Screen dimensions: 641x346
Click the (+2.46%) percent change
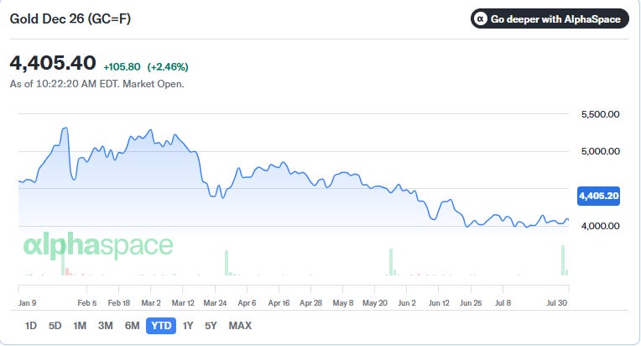point(168,66)
